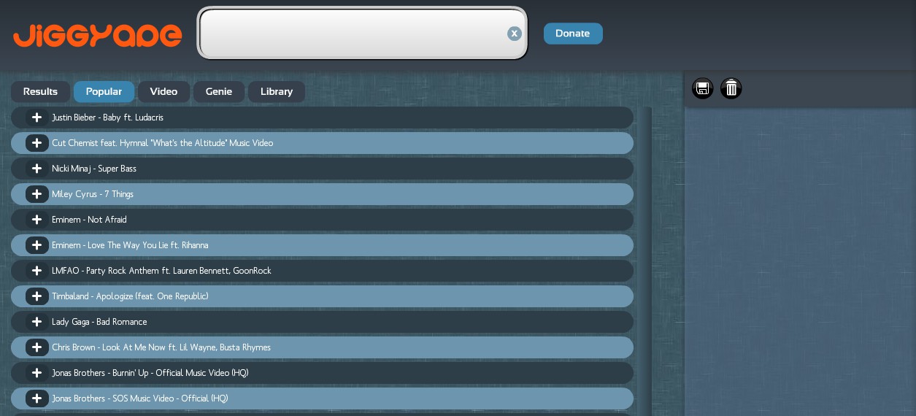
Task: Click the song list scrollbar
Action: click(647, 261)
